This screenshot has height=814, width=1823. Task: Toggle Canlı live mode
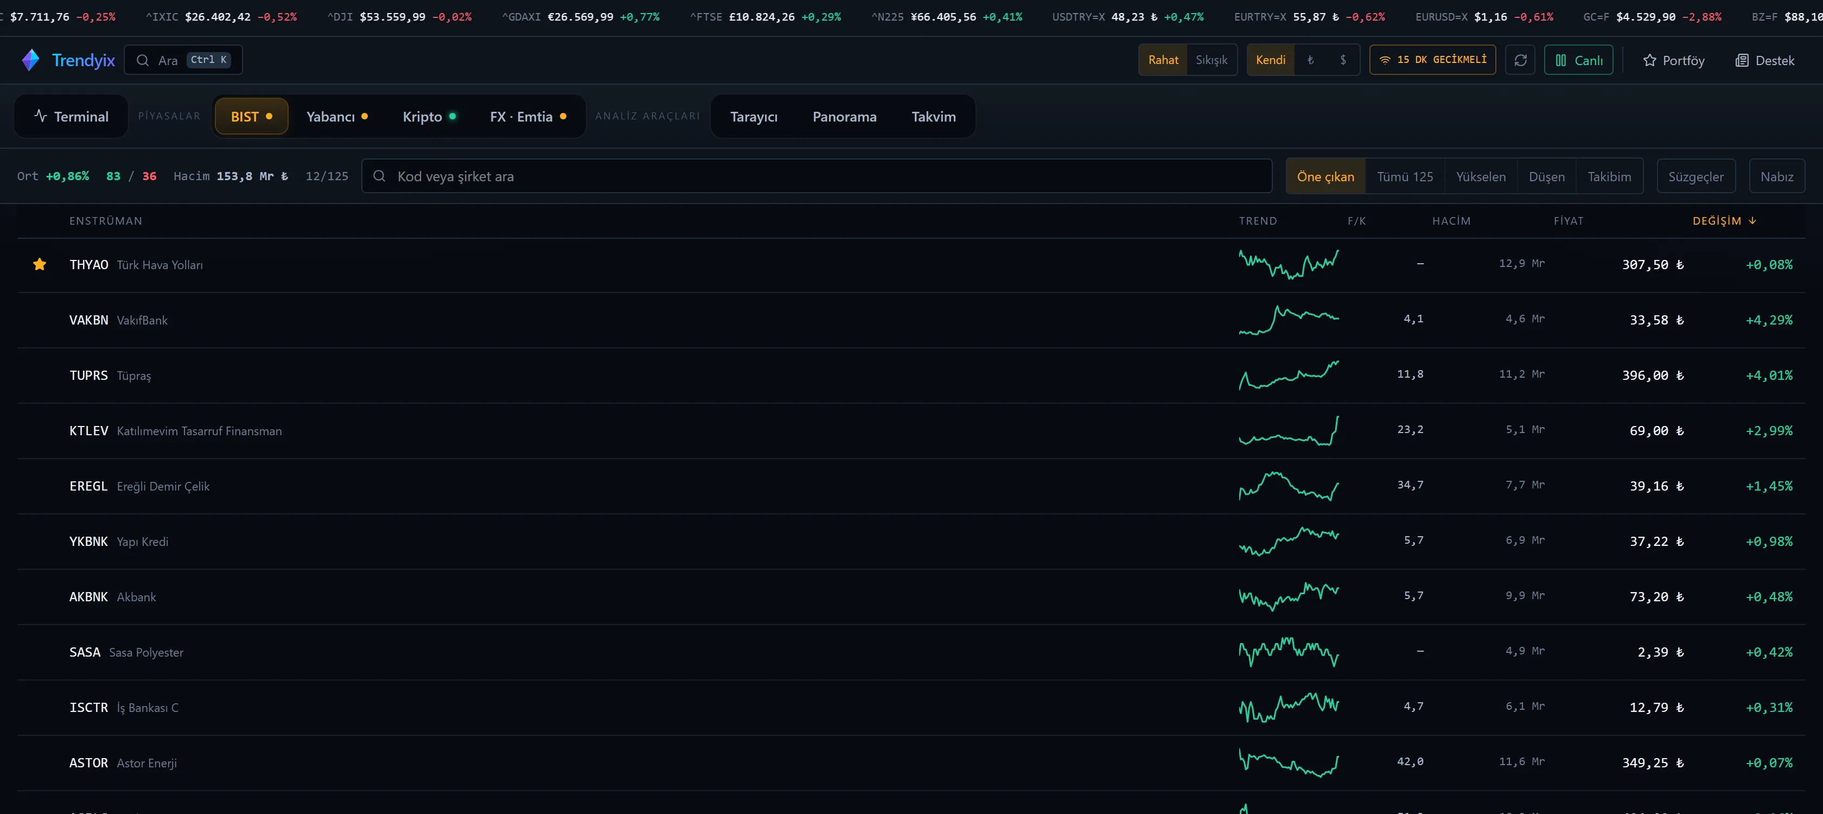[1578, 60]
